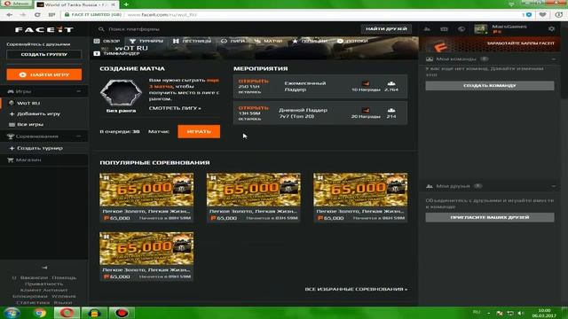Click the Помощь footer link
This screenshot has width=568, height=319.
tap(64, 277)
